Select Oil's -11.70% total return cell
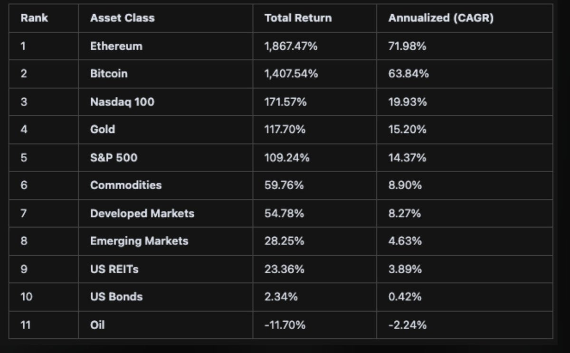The width and height of the screenshot is (570, 353). tap(285, 325)
